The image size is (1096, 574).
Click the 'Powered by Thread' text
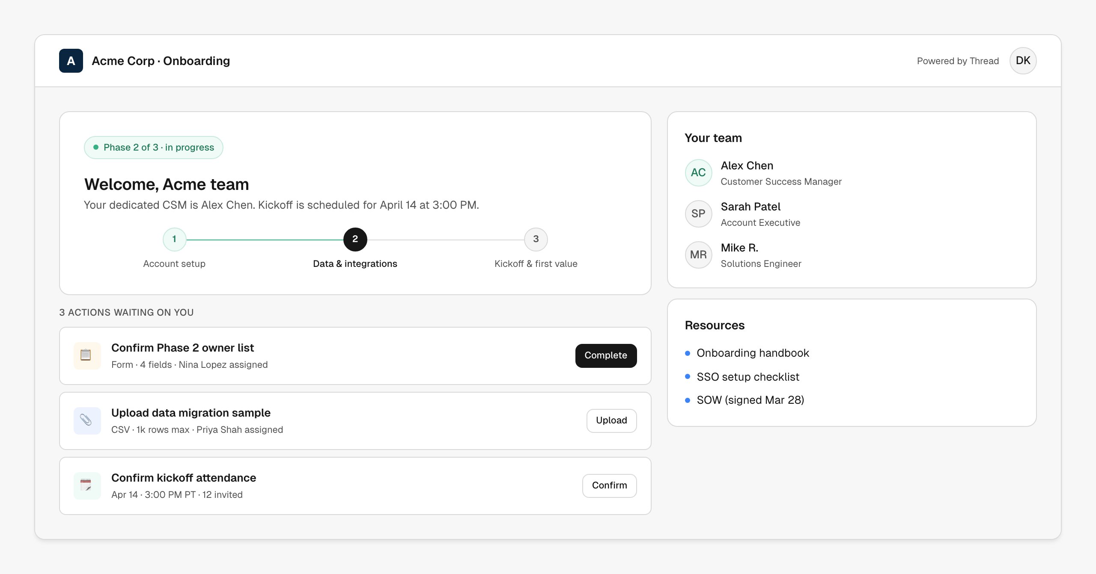[958, 61]
